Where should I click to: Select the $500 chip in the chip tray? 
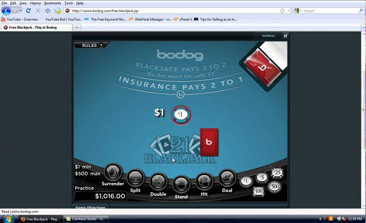[274, 187]
